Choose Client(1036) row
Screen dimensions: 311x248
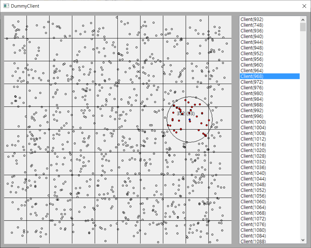click(x=269, y=167)
